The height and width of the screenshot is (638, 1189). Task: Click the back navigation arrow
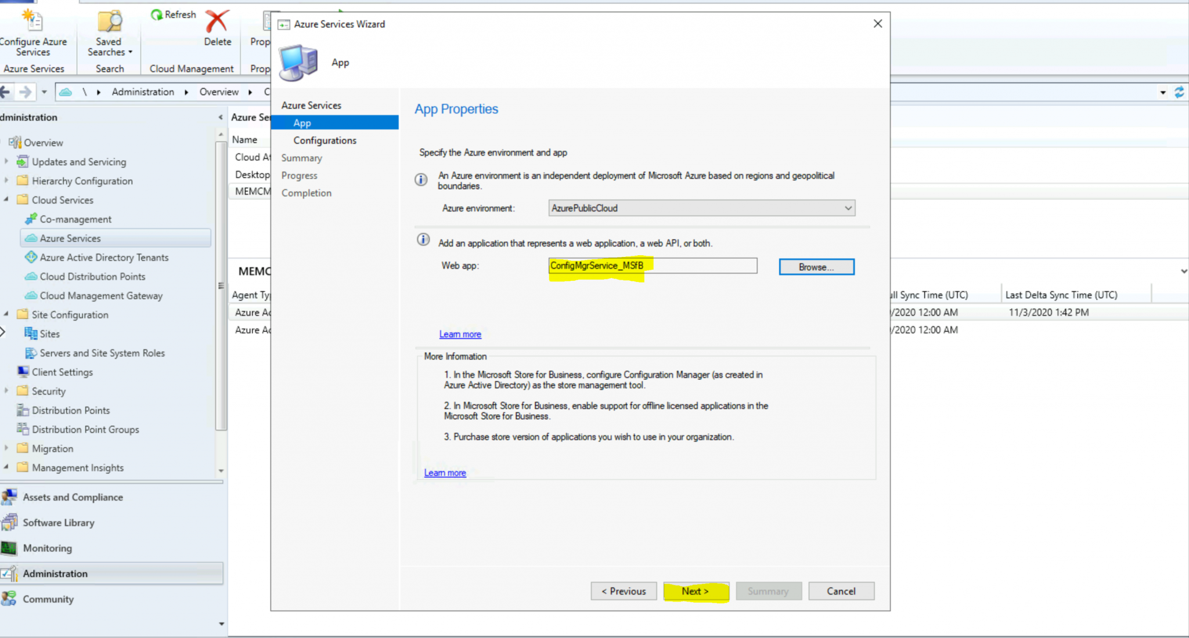tap(6, 91)
